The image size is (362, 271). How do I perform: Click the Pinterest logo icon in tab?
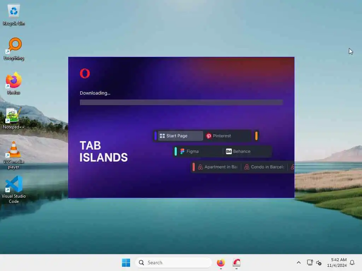pos(209,136)
